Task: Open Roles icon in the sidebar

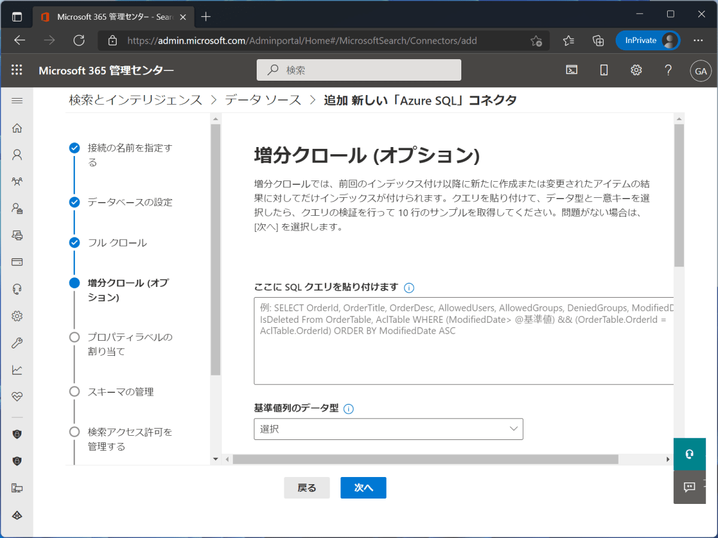Action: (17, 208)
